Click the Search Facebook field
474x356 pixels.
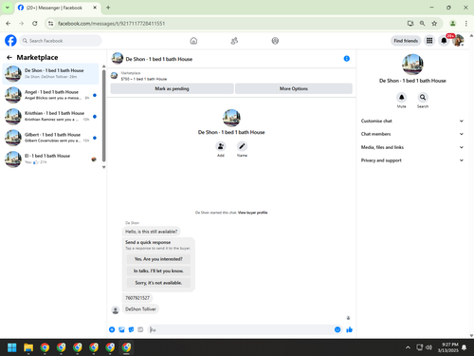tap(61, 41)
